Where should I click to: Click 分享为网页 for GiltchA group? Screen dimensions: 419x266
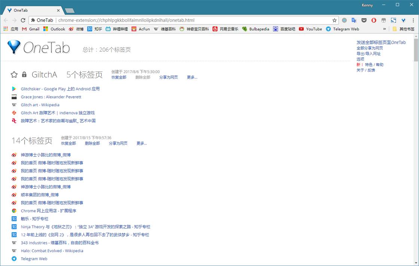point(168,77)
